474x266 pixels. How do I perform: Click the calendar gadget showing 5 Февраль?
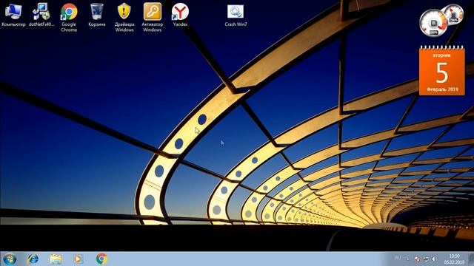pyautogui.click(x=441, y=71)
